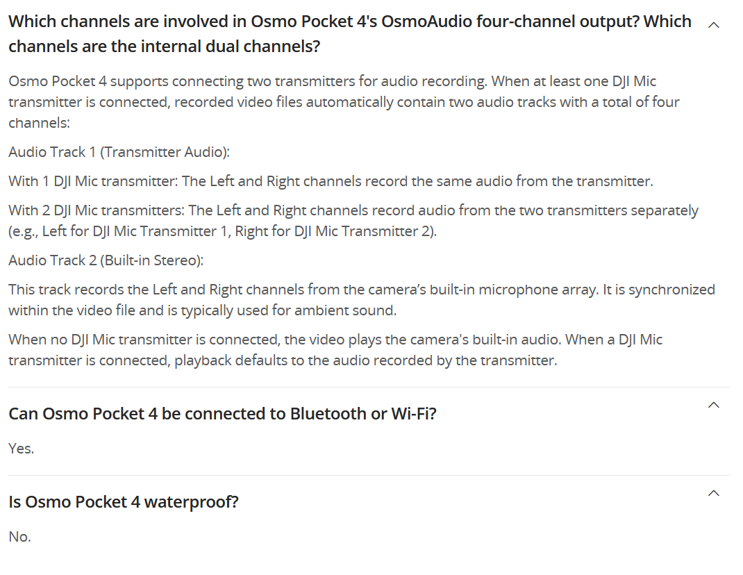743x575 pixels.
Task: Click the OsmoAudio four-channel output question heading
Action: [349, 22]
